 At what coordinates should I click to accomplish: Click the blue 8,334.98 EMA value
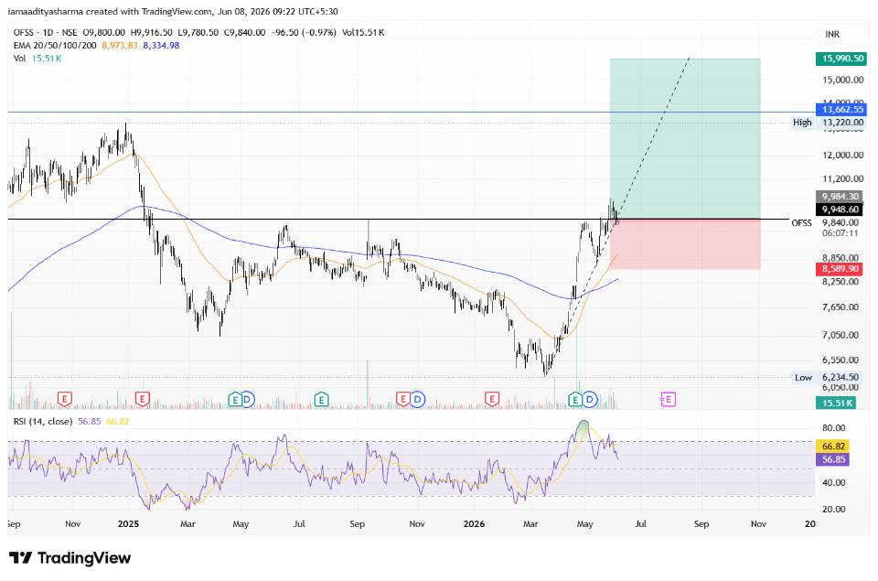tap(161, 46)
